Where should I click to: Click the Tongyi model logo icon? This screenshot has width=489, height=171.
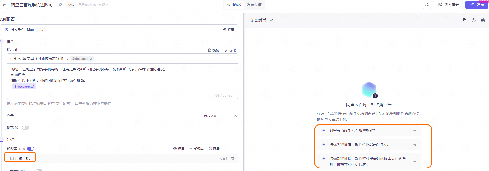(x=6, y=30)
